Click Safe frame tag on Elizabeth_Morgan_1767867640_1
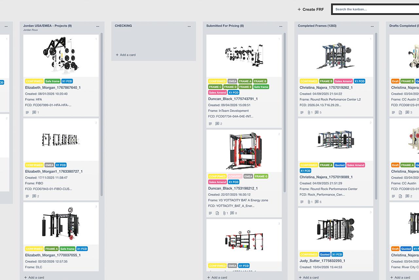Image resolution: width=419 pixels, height=280 pixels. (52, 81)
